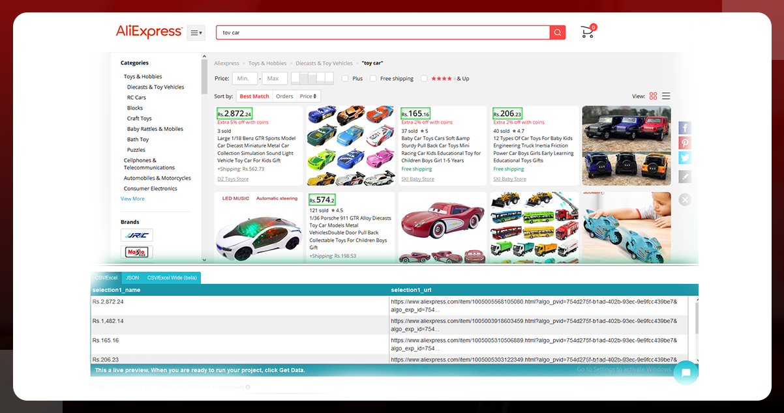Click the down arrow of data table scrollbar
The image size is (784, 413).
699,360
